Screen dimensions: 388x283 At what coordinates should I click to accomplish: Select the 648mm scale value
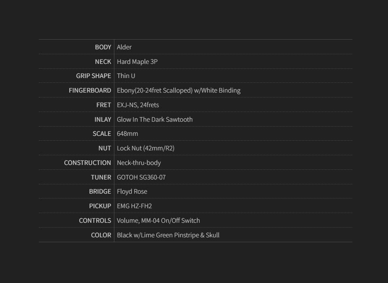pyautogui.click(x=127, y=133)
